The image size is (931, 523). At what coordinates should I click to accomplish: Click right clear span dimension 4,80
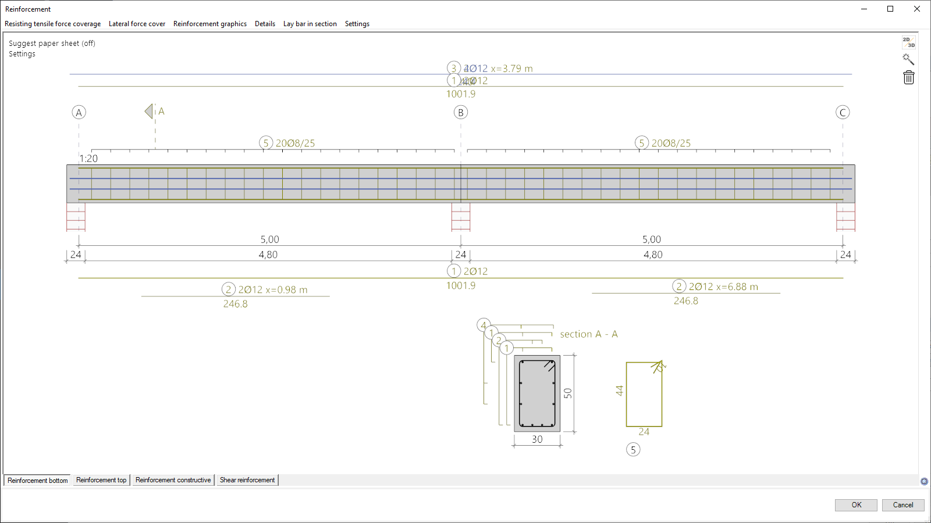click(653, 255)
